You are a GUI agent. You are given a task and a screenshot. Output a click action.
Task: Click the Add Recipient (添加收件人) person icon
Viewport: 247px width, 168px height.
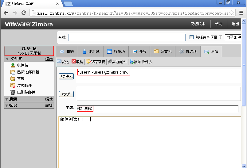pos(131,62)
